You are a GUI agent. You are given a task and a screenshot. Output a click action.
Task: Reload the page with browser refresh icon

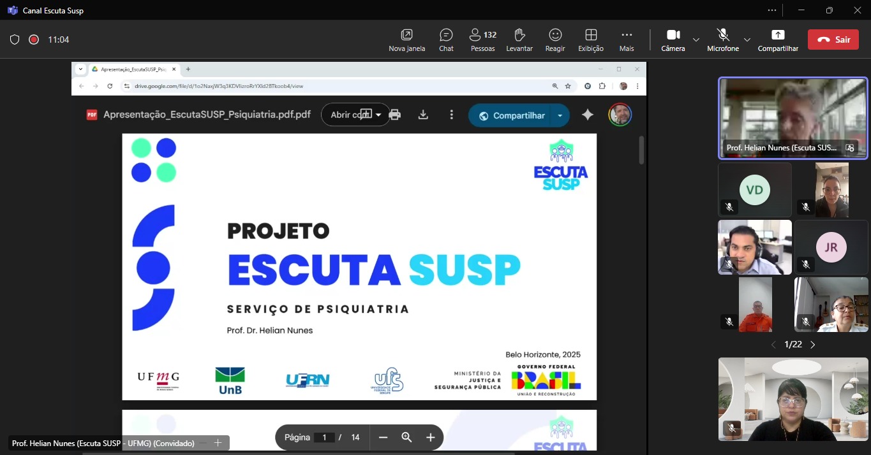coord(110,86)
